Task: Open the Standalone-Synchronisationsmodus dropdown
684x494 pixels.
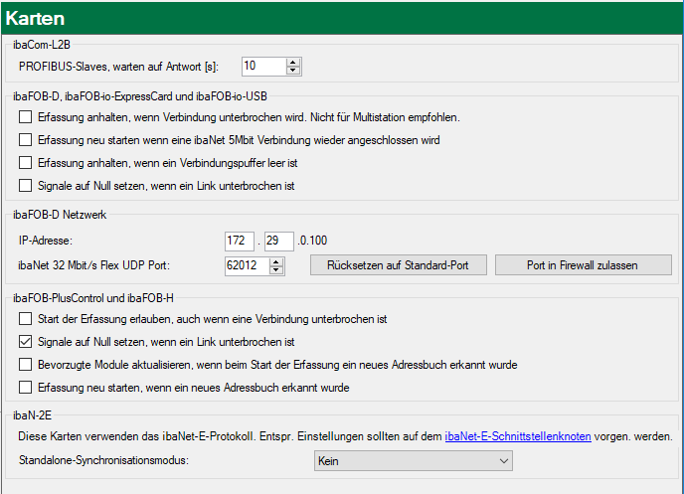Action: [x=414, y=461]
